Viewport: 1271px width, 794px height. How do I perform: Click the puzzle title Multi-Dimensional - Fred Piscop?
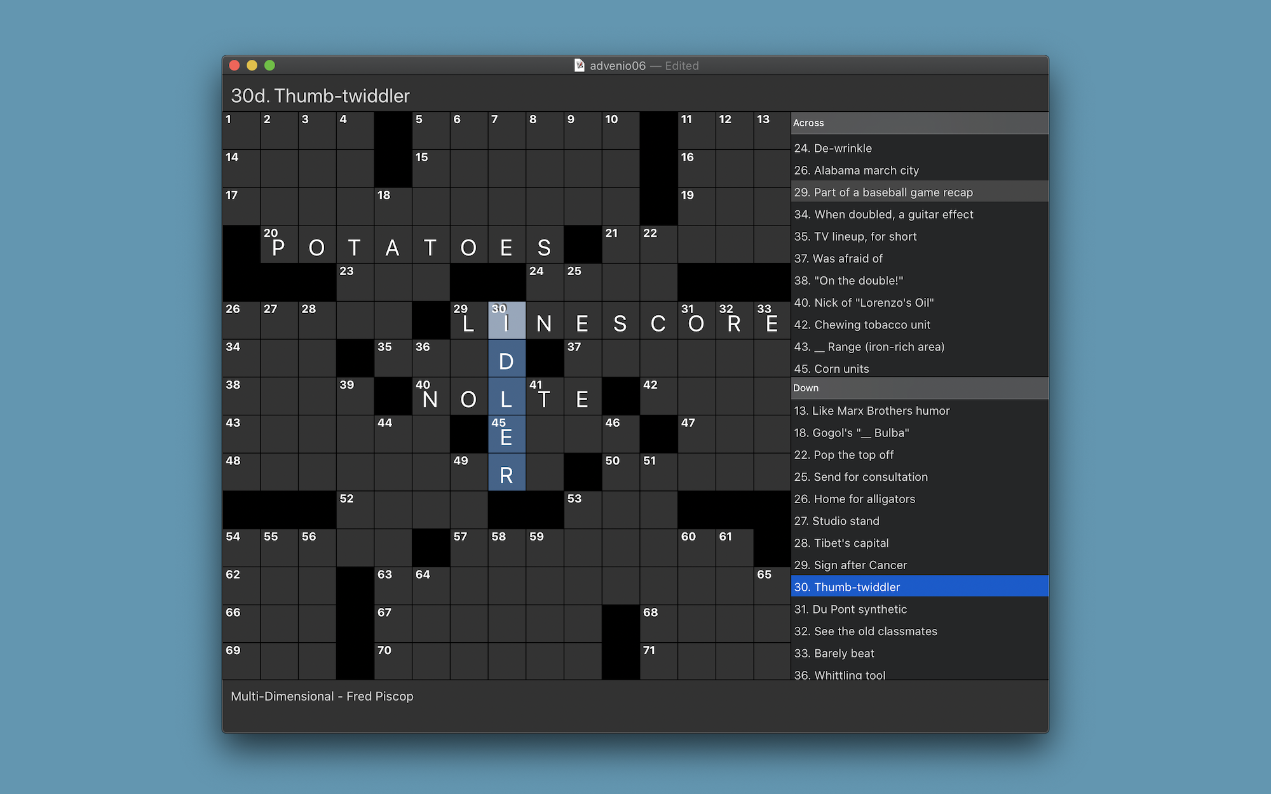(x=322, y=696)
